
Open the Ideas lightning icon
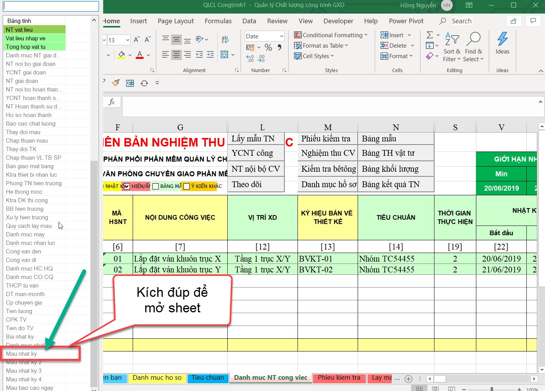502,39
